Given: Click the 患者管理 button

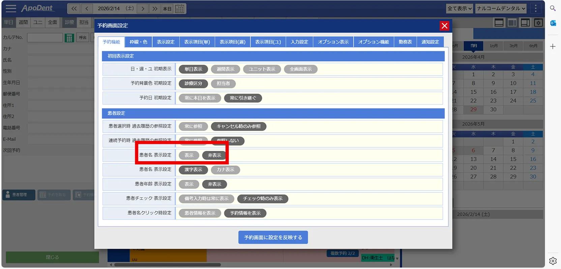Looking at the screenshot, I should pyautogui.click(x=19, y=195).
